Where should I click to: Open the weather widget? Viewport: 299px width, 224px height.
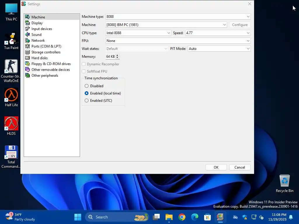tap(20, 217)
